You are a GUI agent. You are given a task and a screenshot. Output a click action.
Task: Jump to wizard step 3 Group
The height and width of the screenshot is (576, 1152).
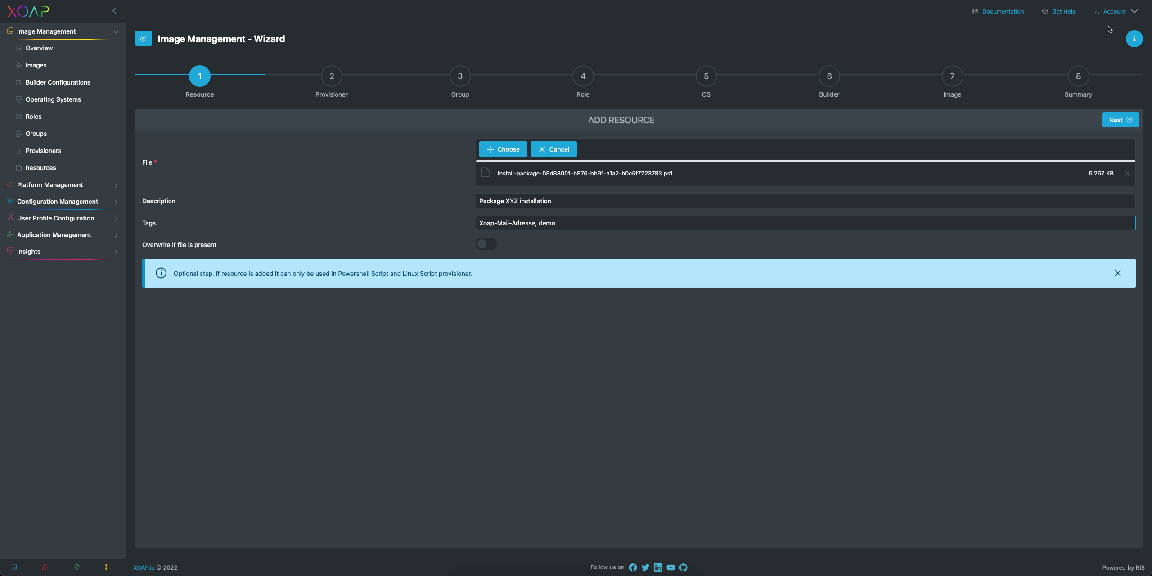pos(460,76)
